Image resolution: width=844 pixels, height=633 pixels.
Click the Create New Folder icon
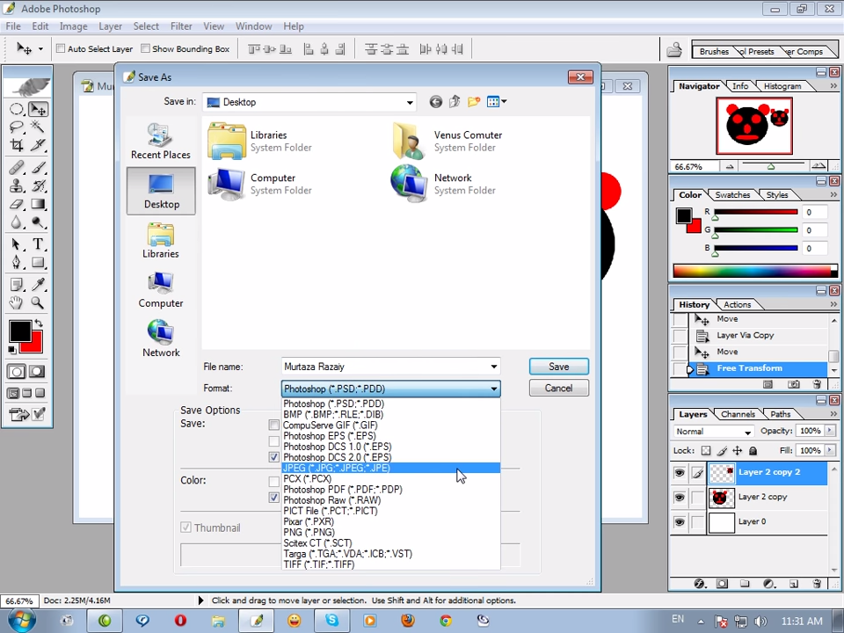[474, 102]
